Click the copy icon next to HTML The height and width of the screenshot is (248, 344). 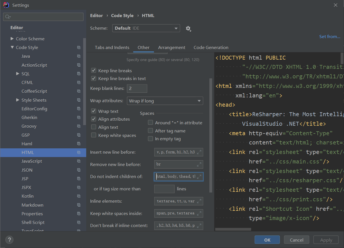79,153
